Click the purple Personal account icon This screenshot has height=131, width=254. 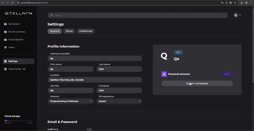tap(164, 74)
